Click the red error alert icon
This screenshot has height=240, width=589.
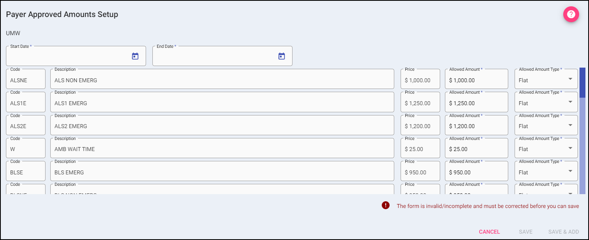coord(386,205)
